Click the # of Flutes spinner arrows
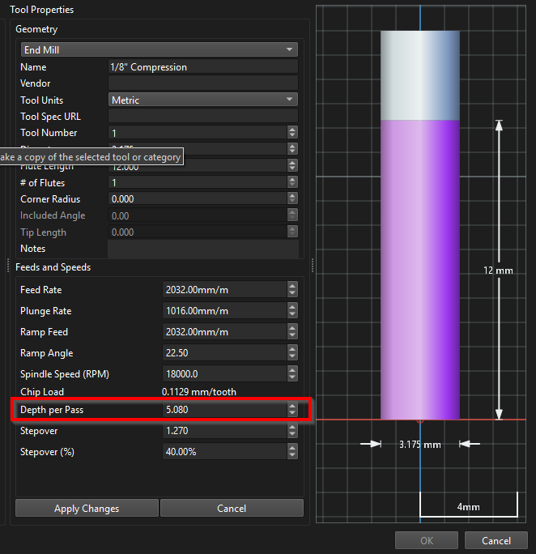This screenshot has height=554, width=536. [292, 183]
